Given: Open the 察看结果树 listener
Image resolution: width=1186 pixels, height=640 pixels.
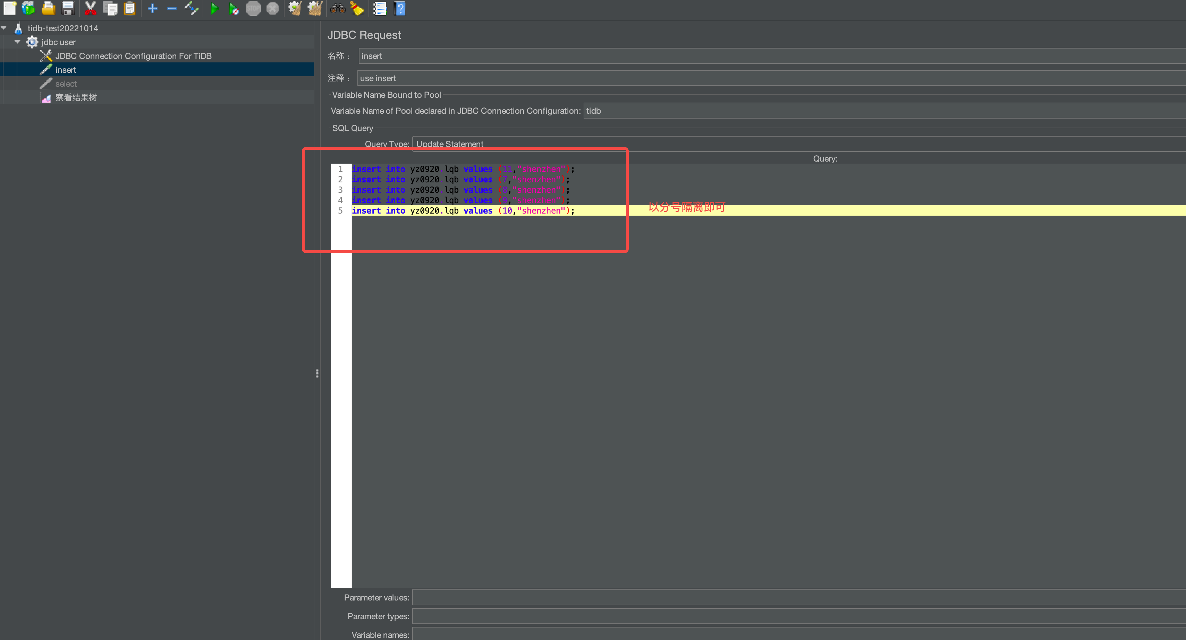Looking at the screenshot, I should click(76, 97).
